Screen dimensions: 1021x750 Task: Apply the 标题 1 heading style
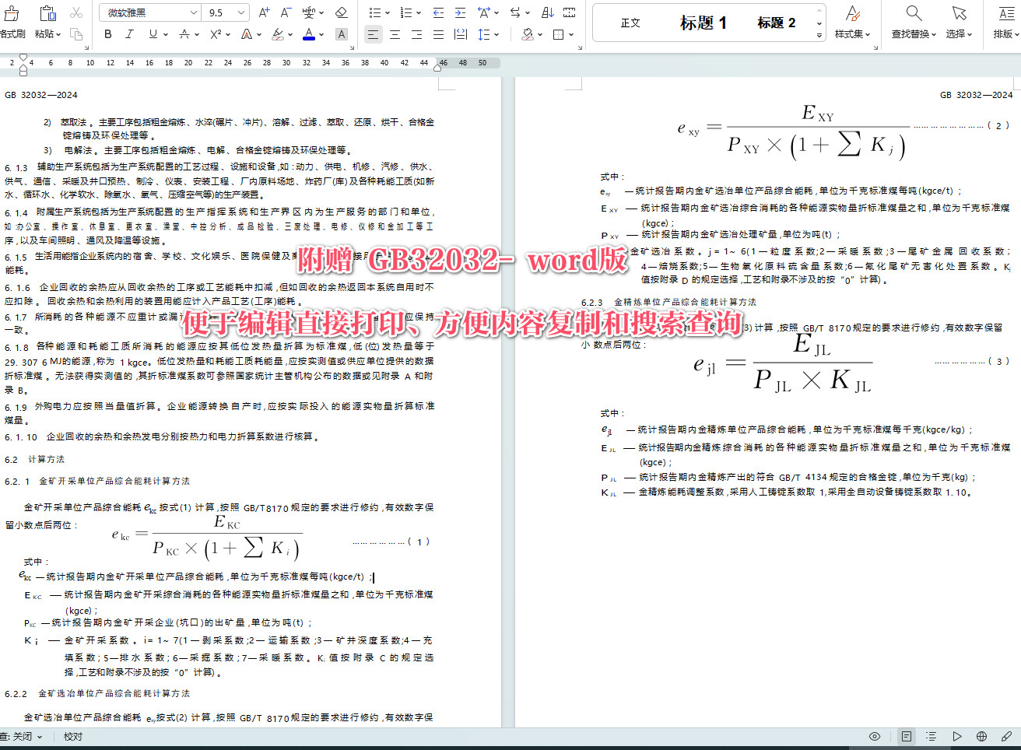[x=703, y=22]
